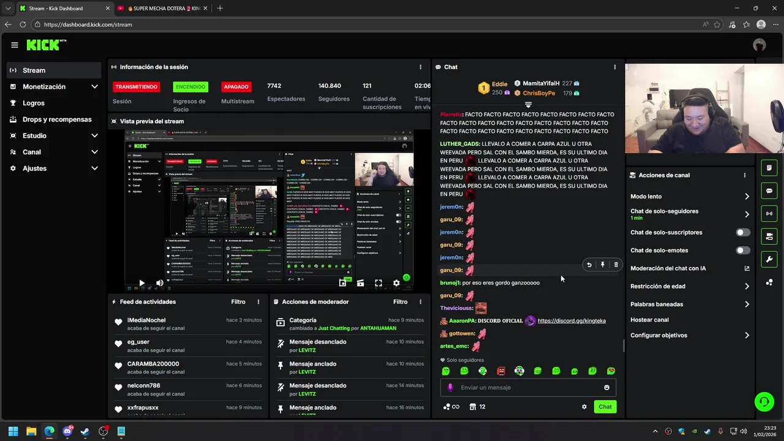Screen dimensions: 784x441
Task: Open Acciones de canal three-dot menu
Action: (745, 175)
